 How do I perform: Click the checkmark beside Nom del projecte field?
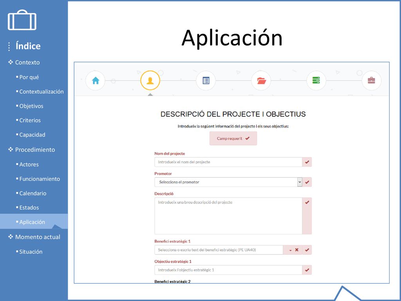307,162
